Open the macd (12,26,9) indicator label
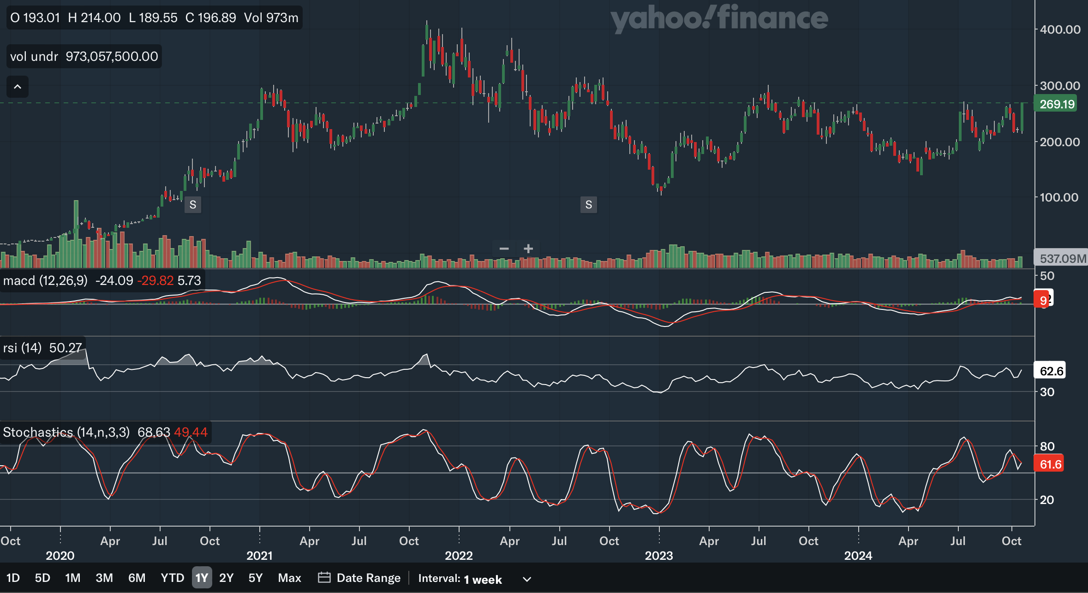This screenshot has width=1088, height=593. pyautogui.click(x=45, y=280)
